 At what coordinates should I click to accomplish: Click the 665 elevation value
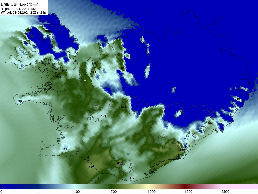124,68
